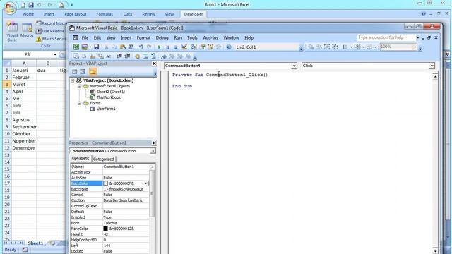Open Project Explorer from toolbar icon
Screen dimensions: 452x254
tap(194, 47)
